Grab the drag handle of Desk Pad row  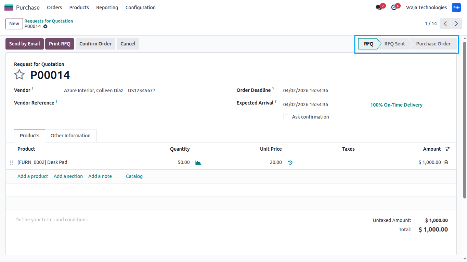[x=11, y=163]
